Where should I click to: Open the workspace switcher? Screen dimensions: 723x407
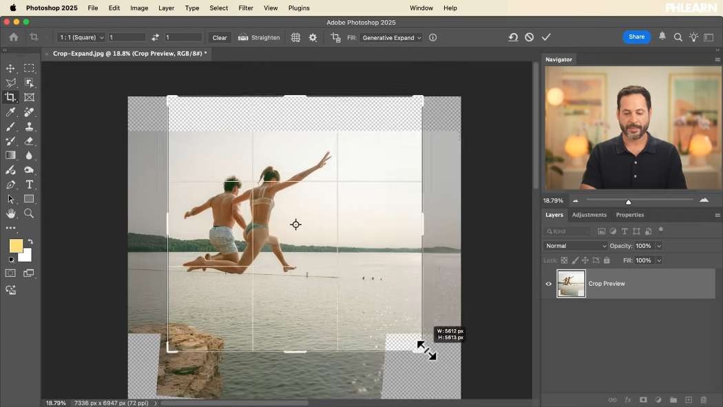click(x=709, y=37)
